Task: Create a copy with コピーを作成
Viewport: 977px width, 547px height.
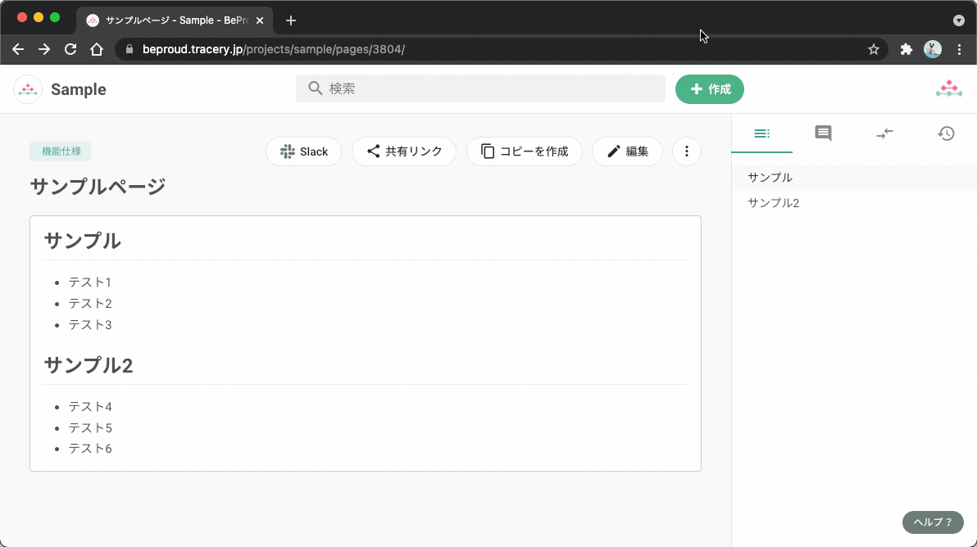Action: click(x=524, y=151)
